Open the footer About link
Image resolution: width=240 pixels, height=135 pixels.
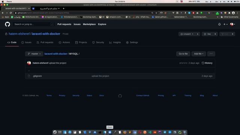pyautogui.click(x=215, y=95)
